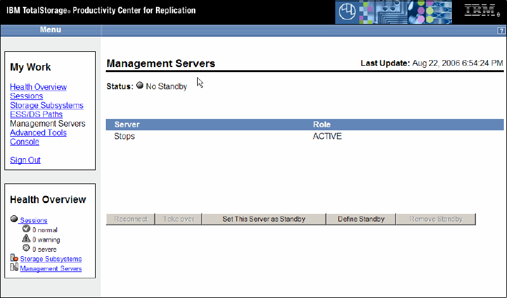Open Management Servers link under Health Overview
Image resolution: width=507 pixels, height=298 pixels.
[x=51, y=269]
